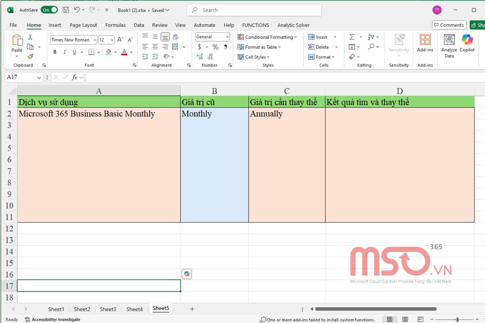This screenshot has width=485, height=323.
Task: Click the Copy icon in Clipboard group
Action: pyautogui.click(x=30, y=47)
